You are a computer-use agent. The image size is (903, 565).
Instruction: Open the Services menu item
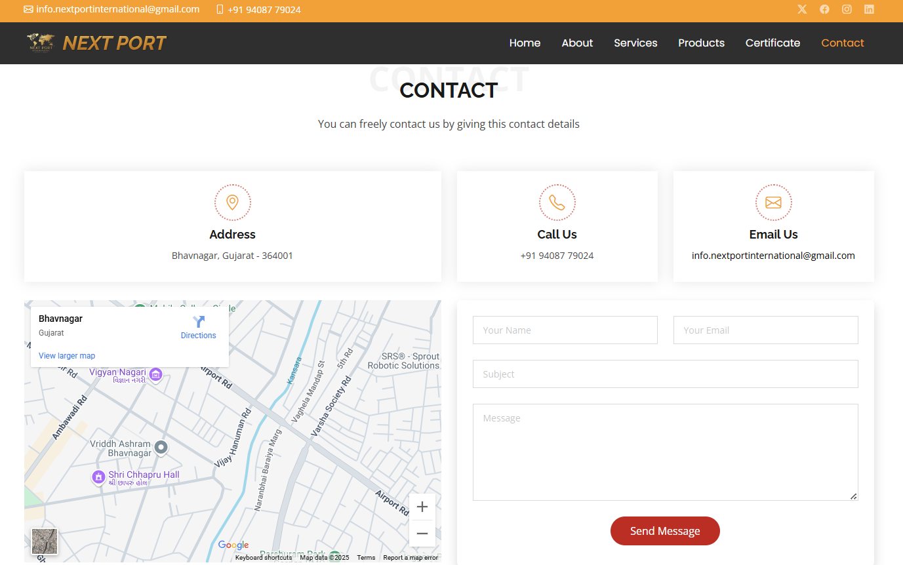(x=635, y=43)
